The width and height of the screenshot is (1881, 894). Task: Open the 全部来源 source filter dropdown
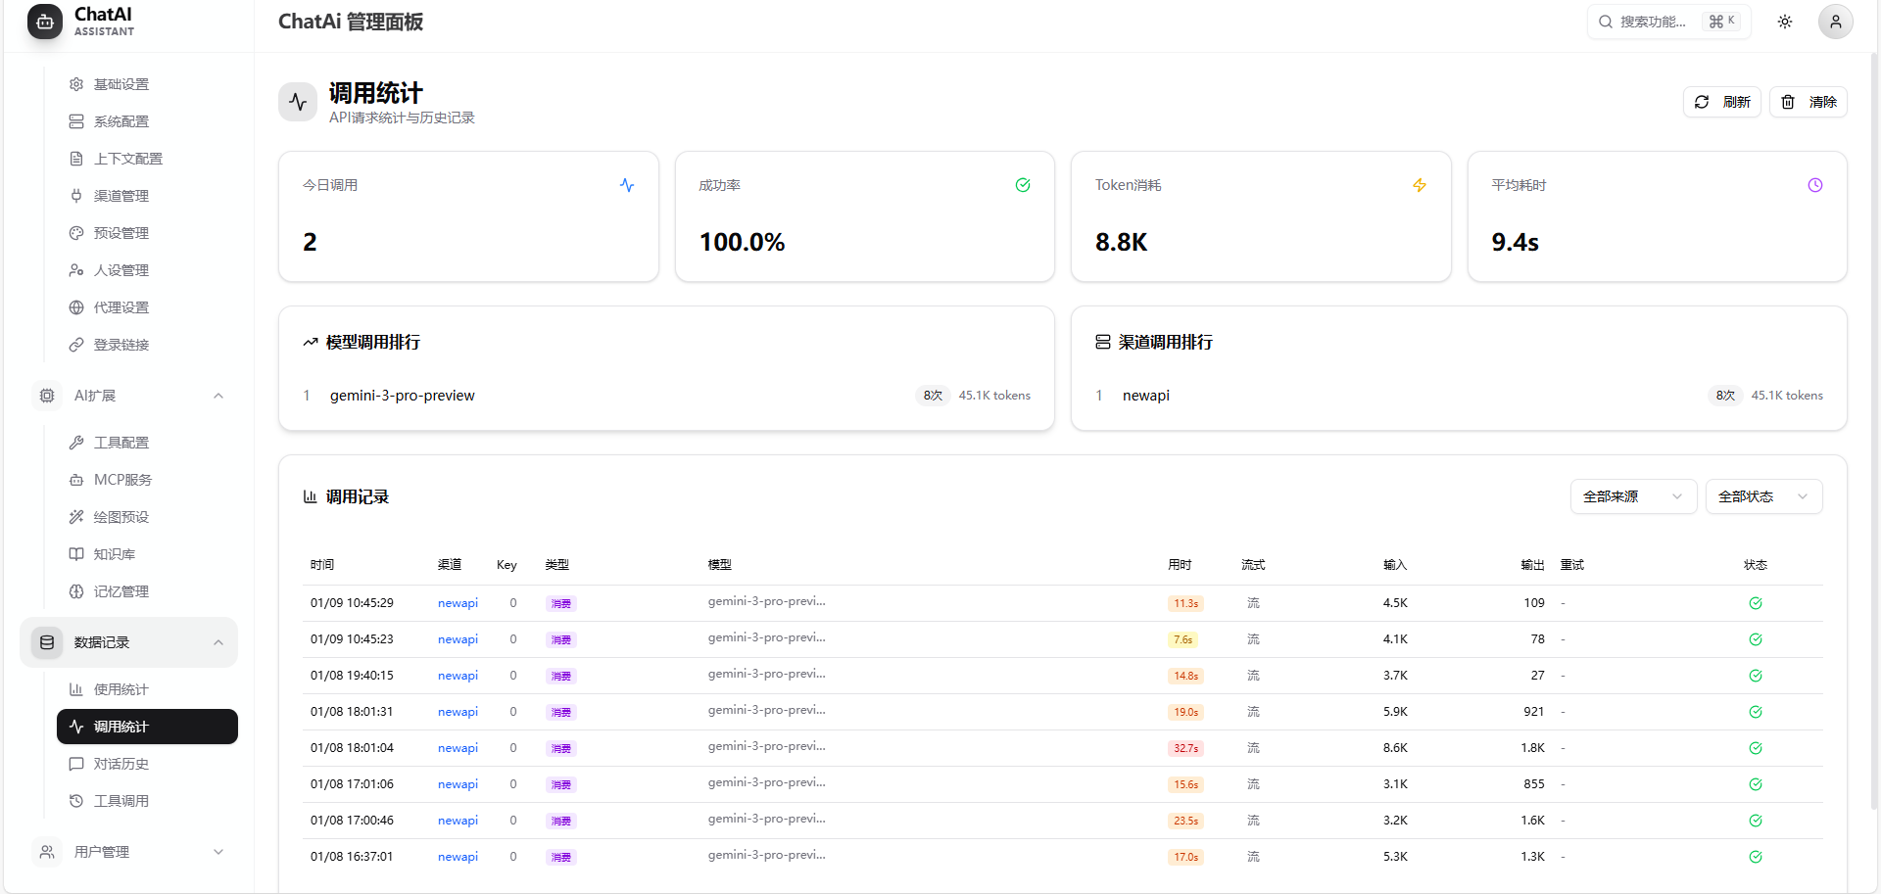tap(1632, 496)
